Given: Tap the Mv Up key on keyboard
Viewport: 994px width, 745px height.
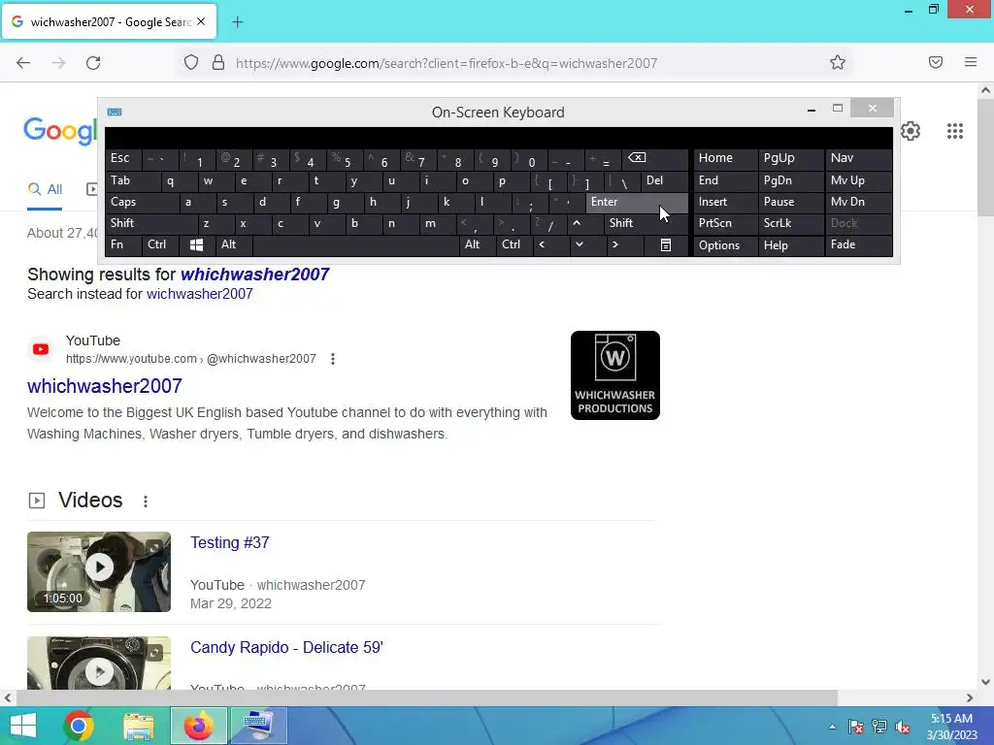Looking at the screenshot, I should tap(858, 180).
